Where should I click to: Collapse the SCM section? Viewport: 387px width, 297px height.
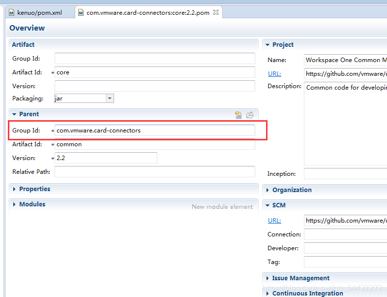tap(268, 205)
